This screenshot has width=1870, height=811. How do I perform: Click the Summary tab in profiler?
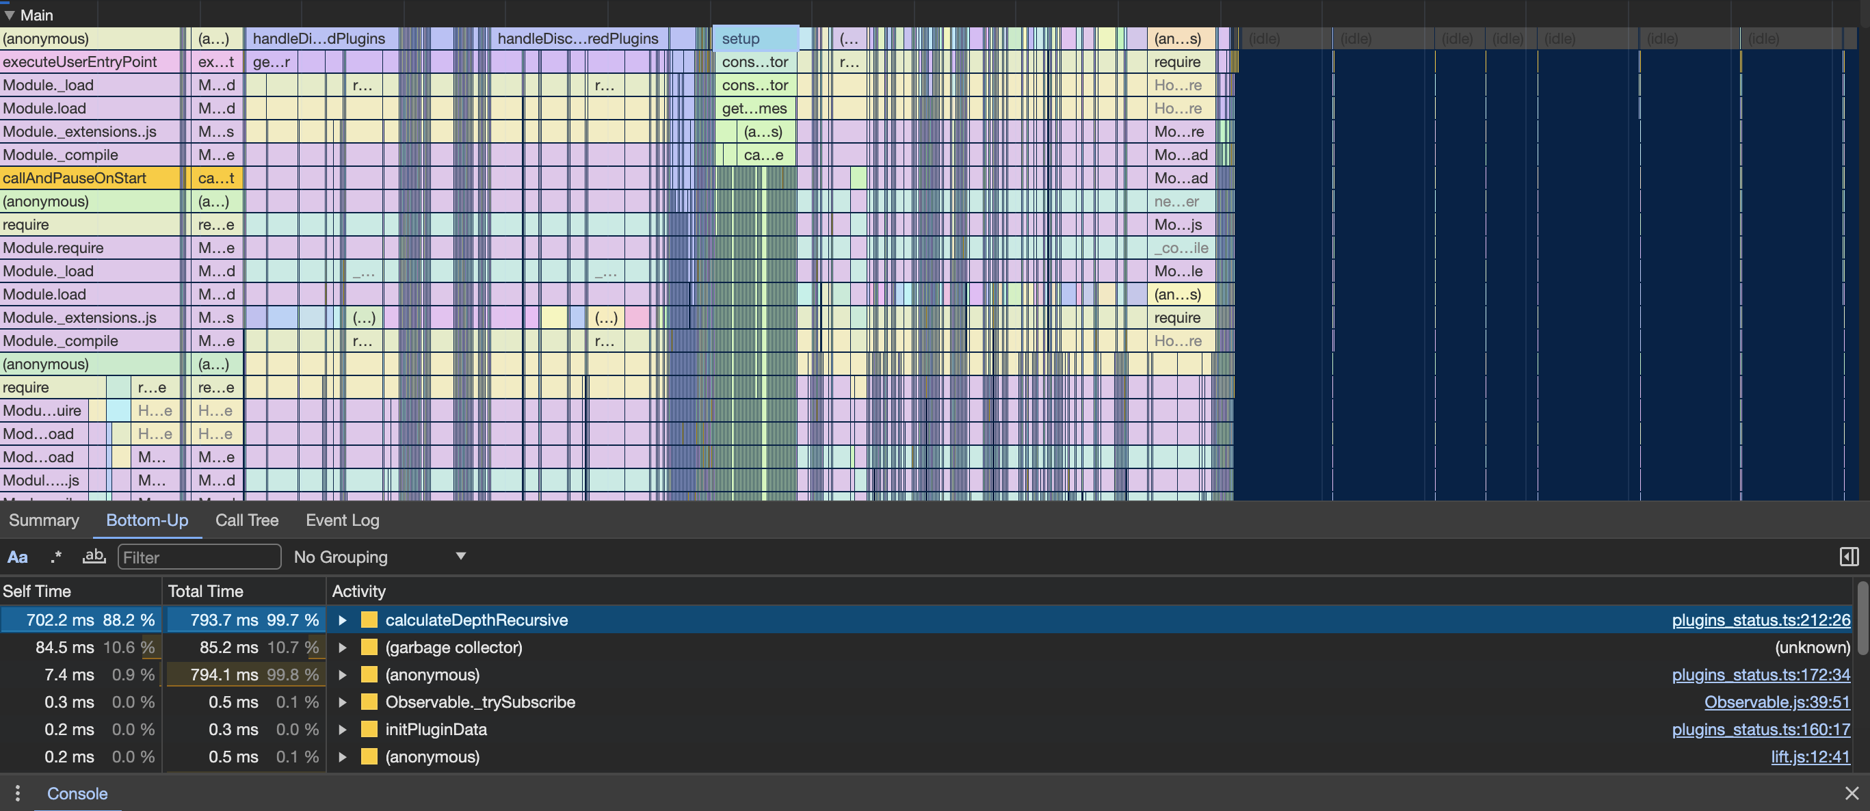point(44,520)
